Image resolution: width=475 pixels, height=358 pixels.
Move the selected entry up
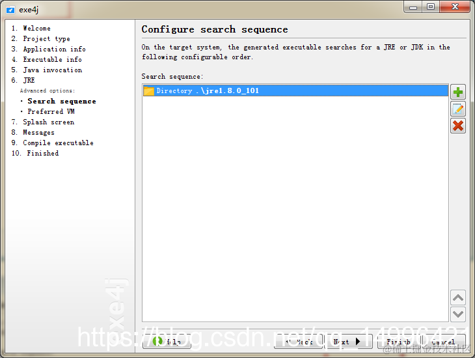pyautogui.click(x=457, y=297)
